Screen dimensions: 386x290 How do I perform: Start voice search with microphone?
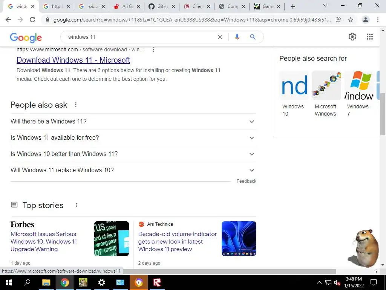(x=237, y=37)
